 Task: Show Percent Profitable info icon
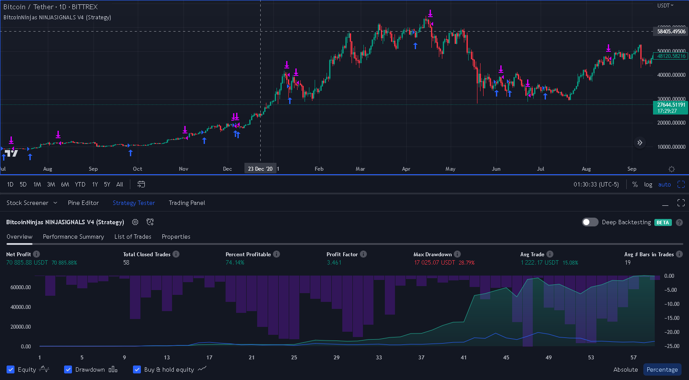(276, 254)
